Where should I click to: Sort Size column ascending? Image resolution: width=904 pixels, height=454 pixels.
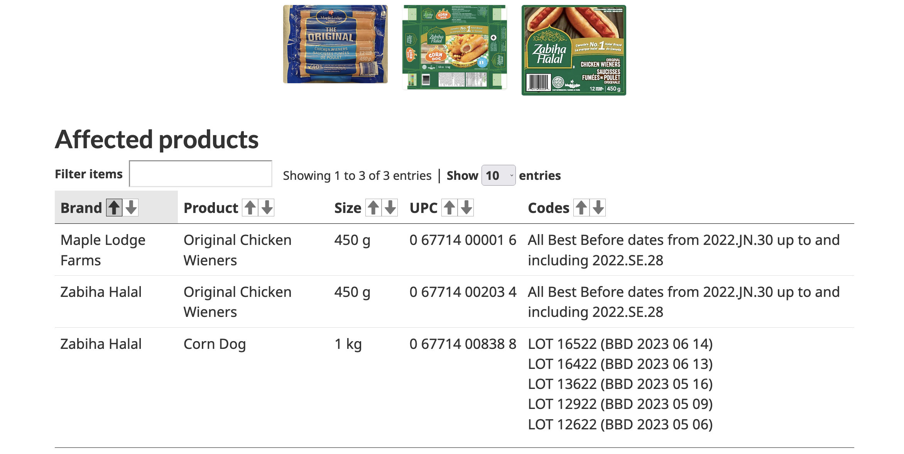point(373,208)
